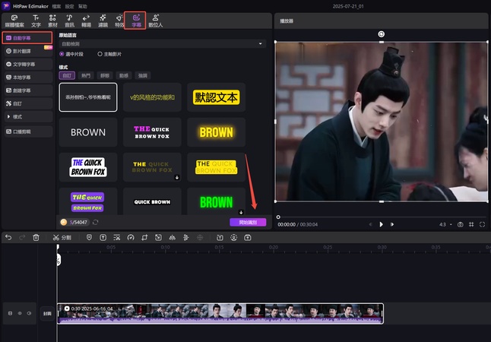Click the speedometer speed icon

(131, 237)
